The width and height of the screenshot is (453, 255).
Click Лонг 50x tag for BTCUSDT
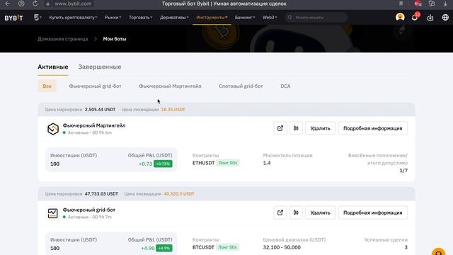(x=227, y=247)
